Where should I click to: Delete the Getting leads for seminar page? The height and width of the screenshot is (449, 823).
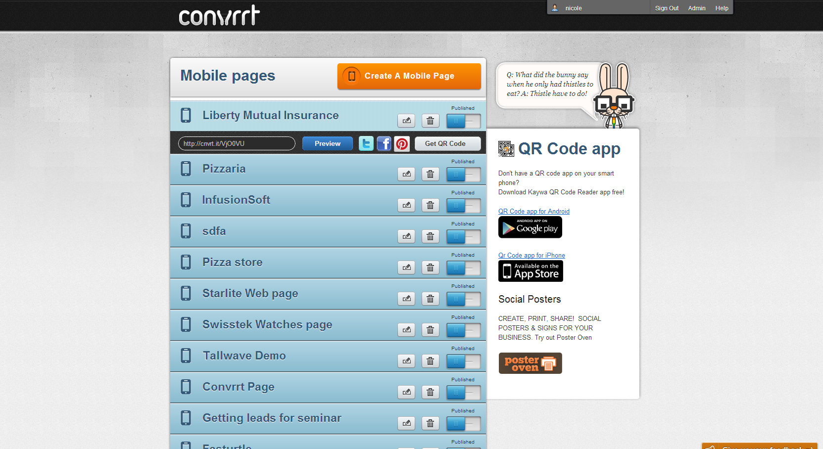(x=430, y=423)
